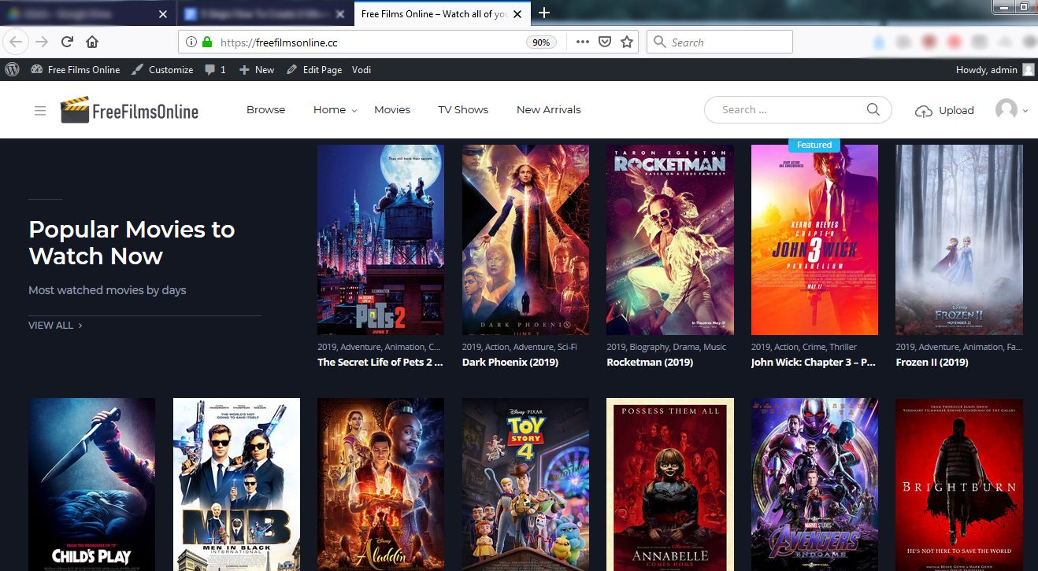
Task: Open the Browse menu item
Action: (x=265, y=109)
